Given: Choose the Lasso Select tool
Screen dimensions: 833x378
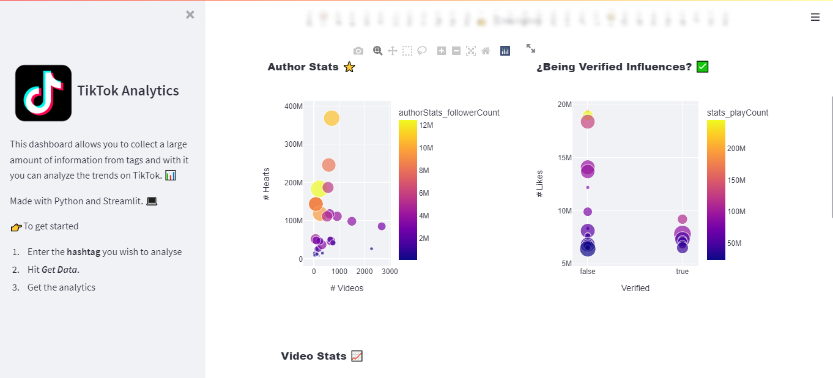Looking at the screenshot, I should [421, 50].
